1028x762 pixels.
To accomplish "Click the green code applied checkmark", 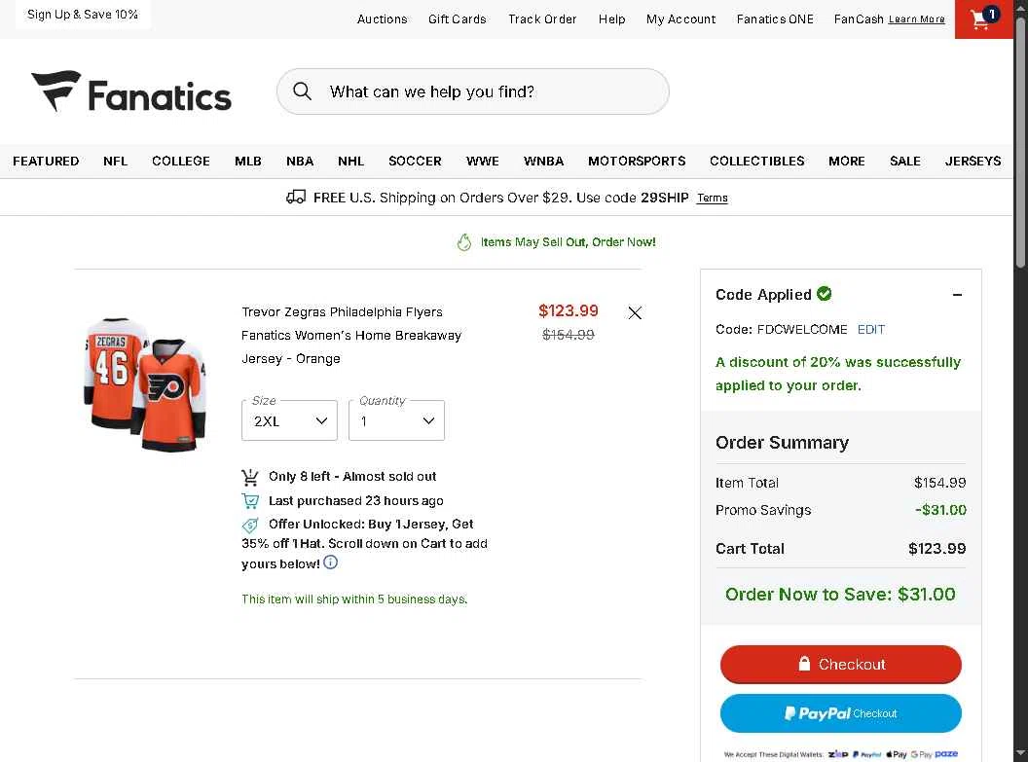I will [825, 294].
